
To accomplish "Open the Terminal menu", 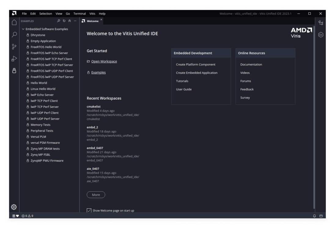I will (79, 14).
